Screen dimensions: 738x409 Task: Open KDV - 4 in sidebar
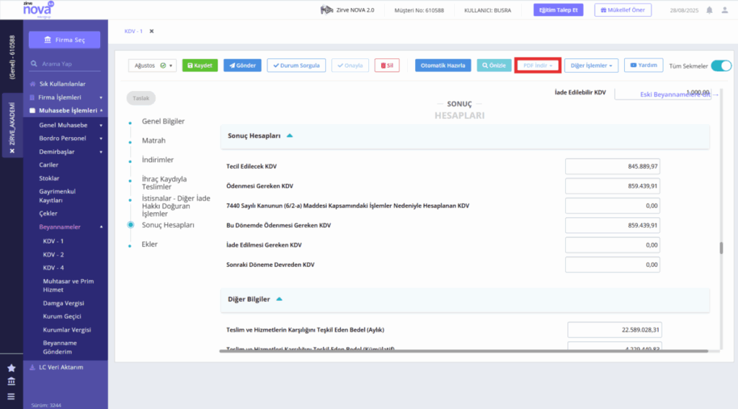(53, 268)
